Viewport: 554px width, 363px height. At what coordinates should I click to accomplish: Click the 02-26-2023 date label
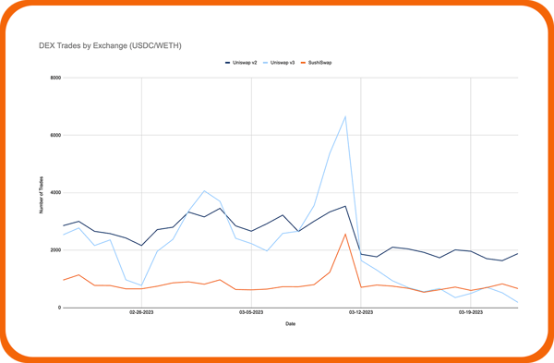click(141, 312)
